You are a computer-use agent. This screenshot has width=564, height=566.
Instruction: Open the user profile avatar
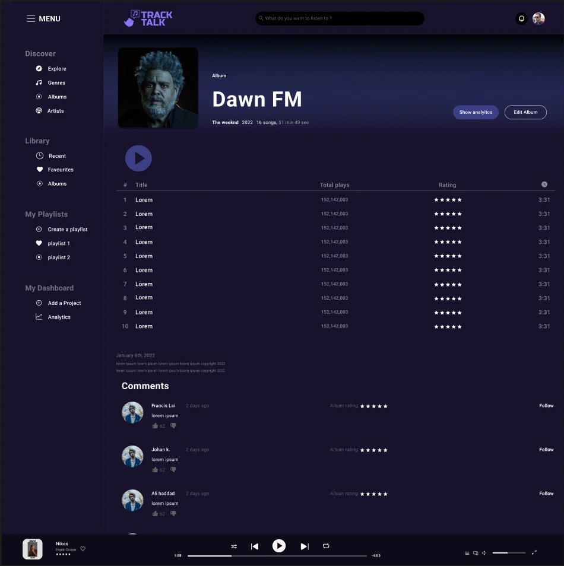(538, 18)
